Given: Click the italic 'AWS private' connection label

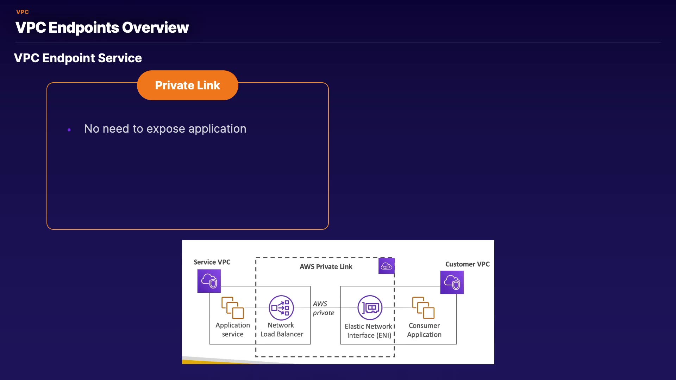Looking at the screenshot, I should pos(323,308).
